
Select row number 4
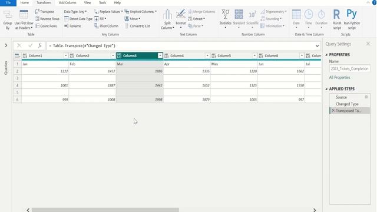17,85
